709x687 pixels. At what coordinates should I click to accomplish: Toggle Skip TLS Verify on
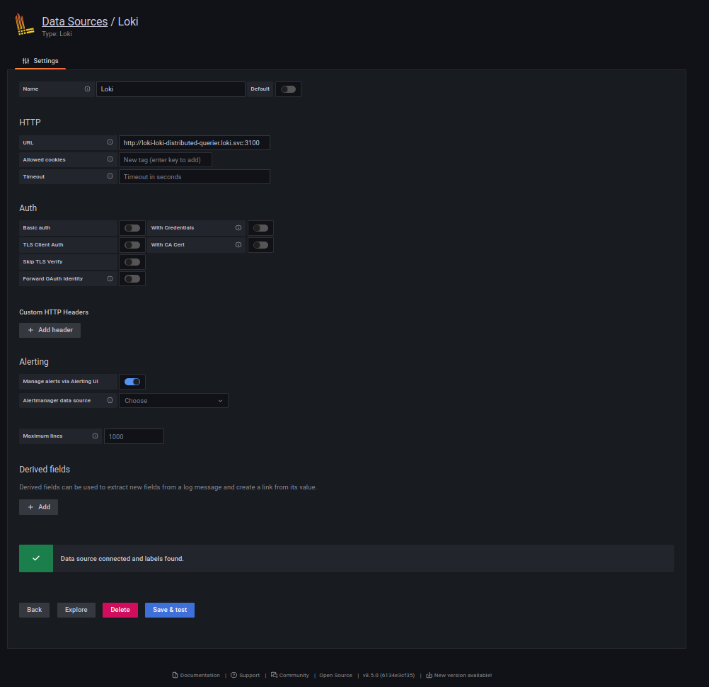click(132, 261)
